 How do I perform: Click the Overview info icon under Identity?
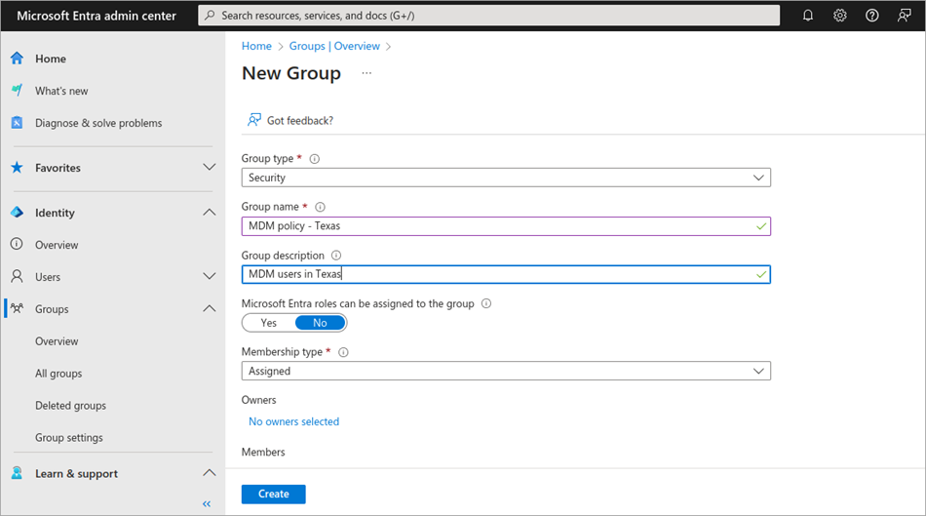(x=18, y=244)
